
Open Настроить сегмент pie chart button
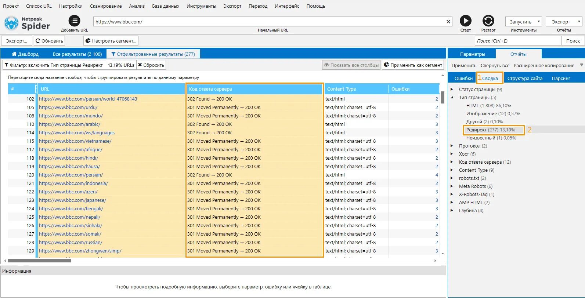(111, 41)
